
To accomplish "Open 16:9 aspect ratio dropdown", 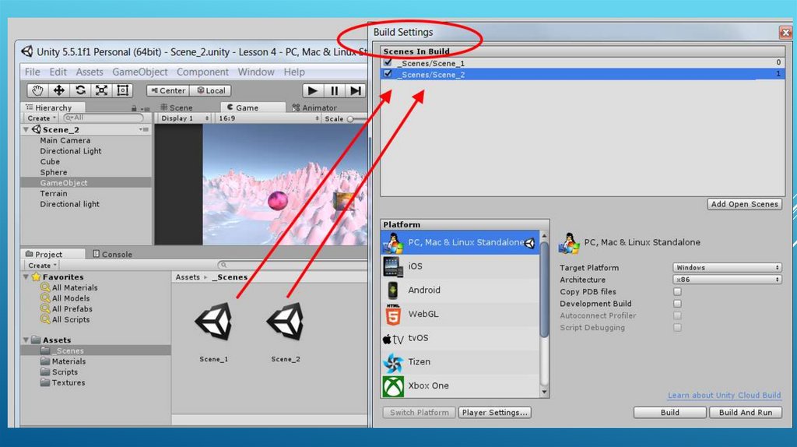I will coord(268,118).
